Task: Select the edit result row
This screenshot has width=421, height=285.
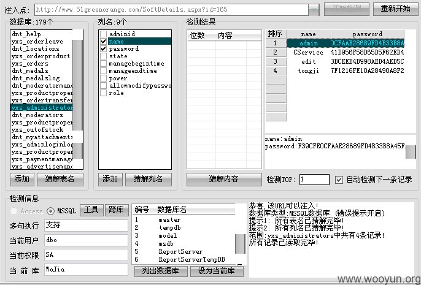Action: pos(346,61)
